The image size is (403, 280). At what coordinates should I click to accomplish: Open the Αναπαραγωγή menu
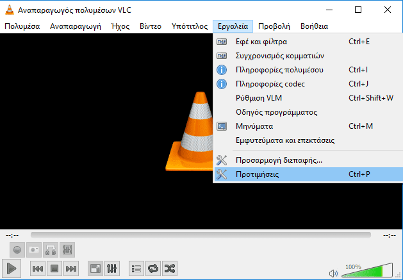76,26
